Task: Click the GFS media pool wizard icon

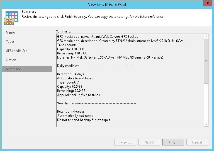Action: point(11,17)
